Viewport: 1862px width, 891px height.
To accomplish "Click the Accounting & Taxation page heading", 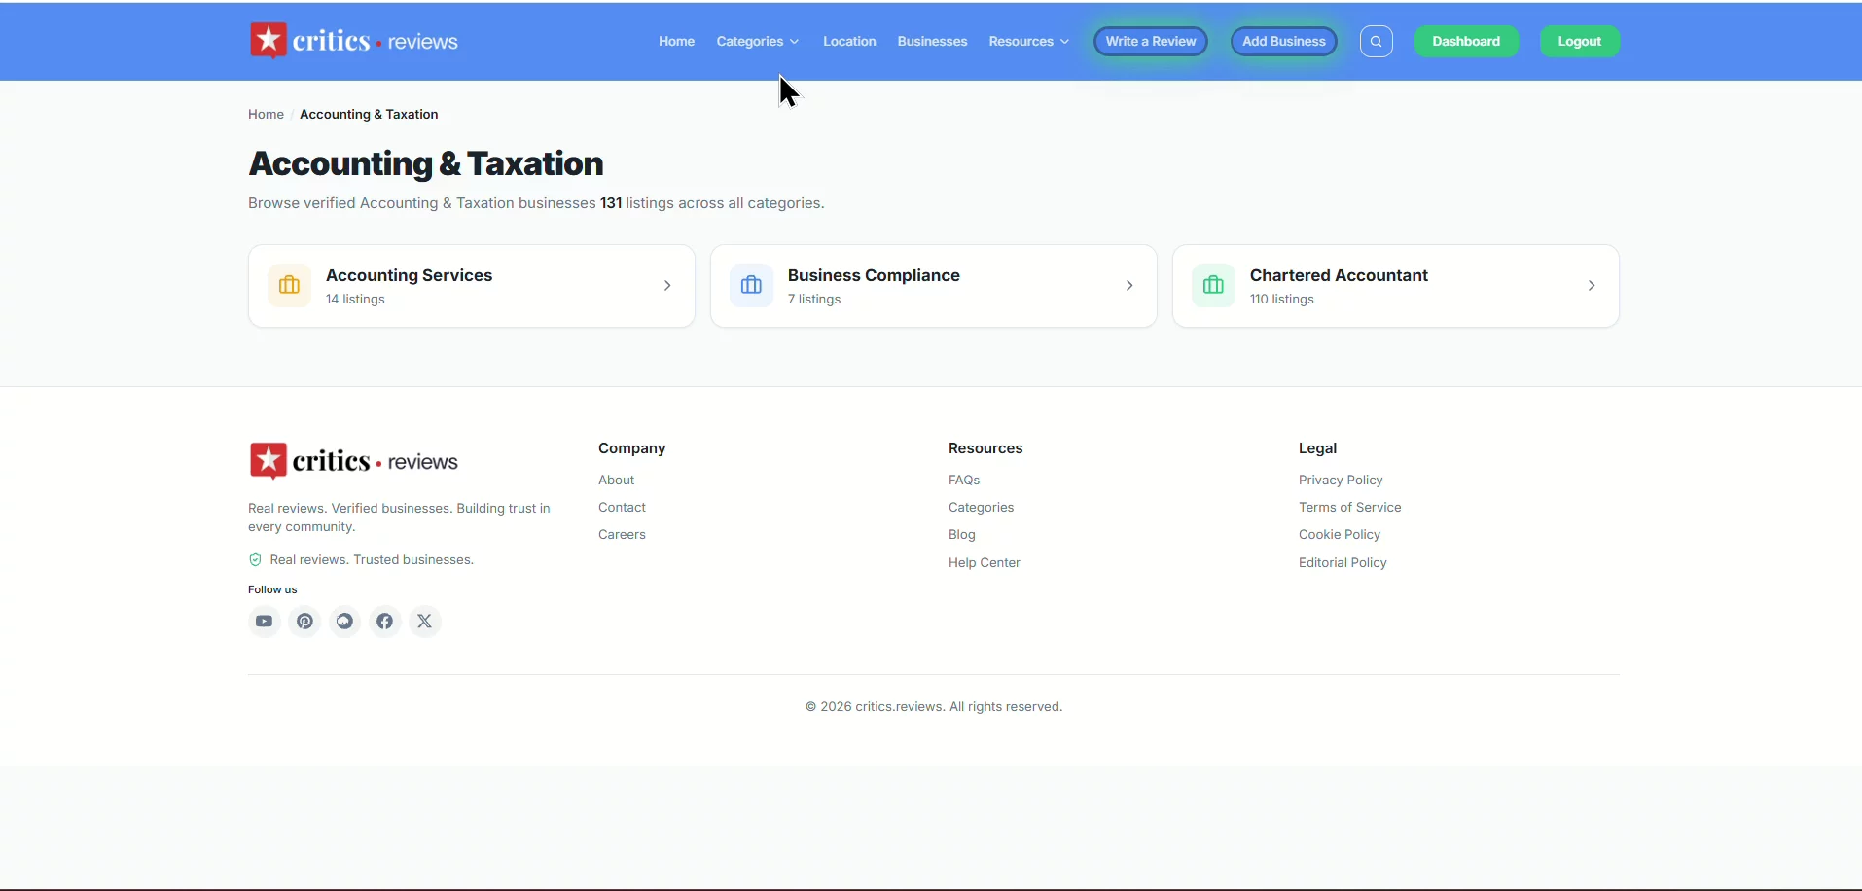I will click(426, 163).
